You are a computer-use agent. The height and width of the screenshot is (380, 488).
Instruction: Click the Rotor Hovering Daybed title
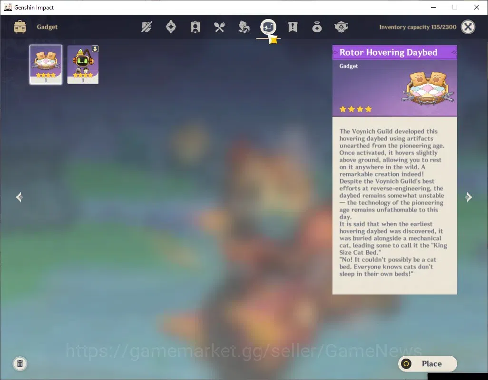[x=389, y=52]
